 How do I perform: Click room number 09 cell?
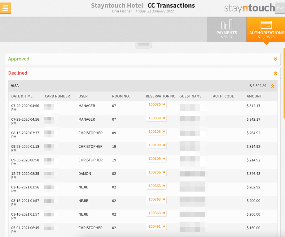pos(114,133)
